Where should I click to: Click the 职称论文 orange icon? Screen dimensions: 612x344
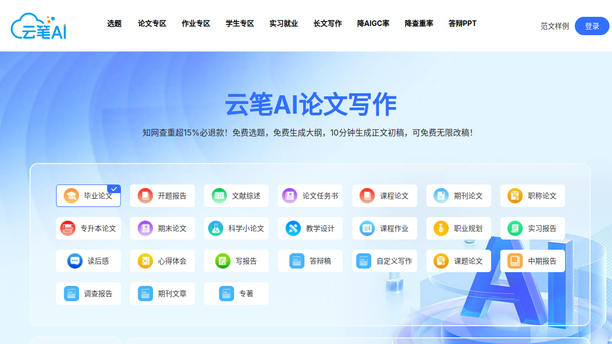click(515, 196)
